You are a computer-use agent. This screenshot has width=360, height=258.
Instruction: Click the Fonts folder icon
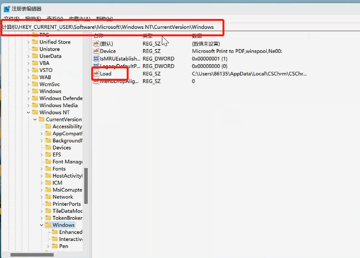[x=48, y=168]
